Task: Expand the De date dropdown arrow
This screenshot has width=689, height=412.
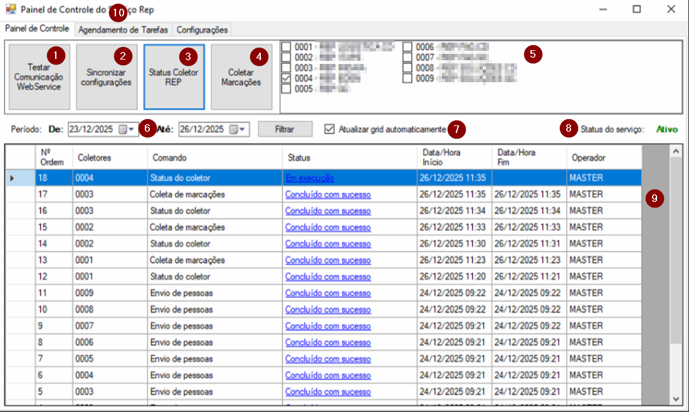Action: 132,129
